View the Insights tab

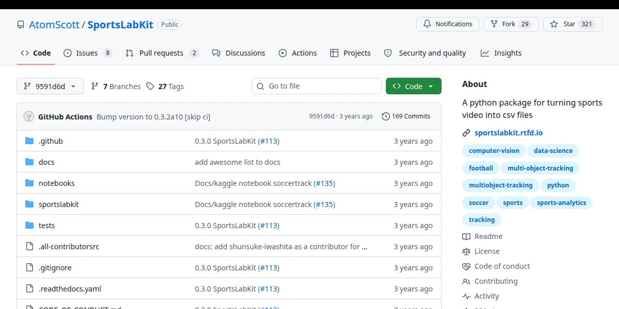click(501, 53)
